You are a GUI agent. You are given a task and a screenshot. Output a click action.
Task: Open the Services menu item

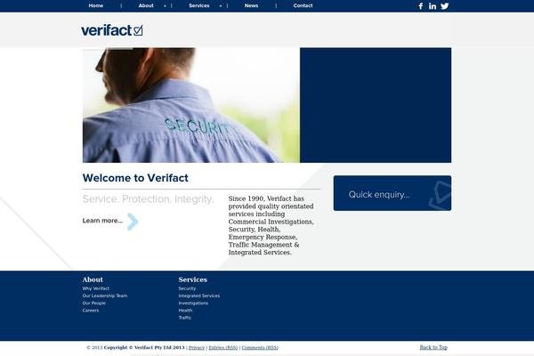pyautogui.click(x=199, y=6)
